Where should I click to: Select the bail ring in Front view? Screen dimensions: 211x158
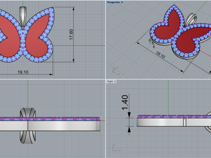[x=28, y=126]
